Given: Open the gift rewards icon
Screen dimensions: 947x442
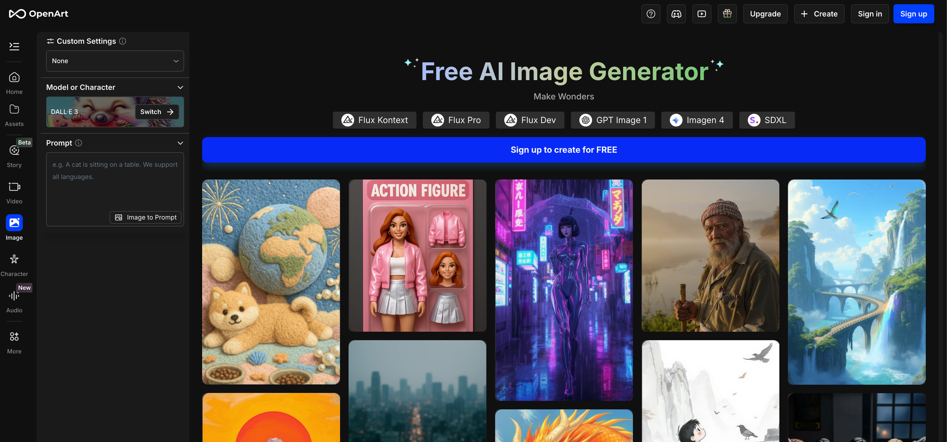Looking at the screenshot, I should click(727, 14).
